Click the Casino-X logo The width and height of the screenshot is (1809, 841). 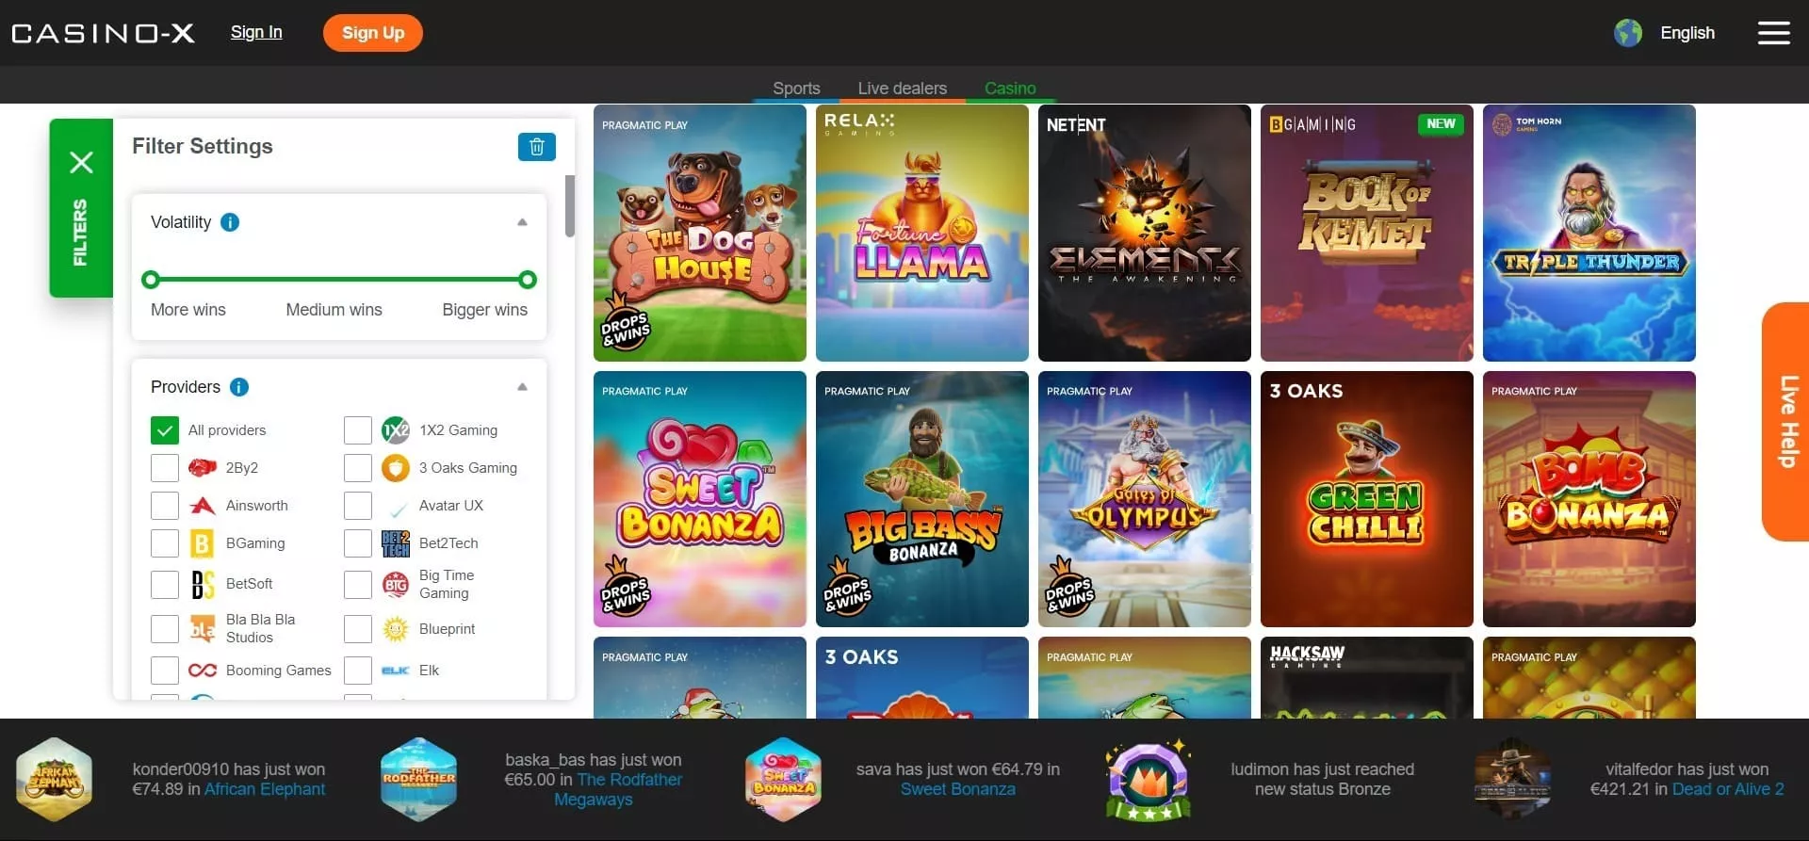(x=103, y=33)
